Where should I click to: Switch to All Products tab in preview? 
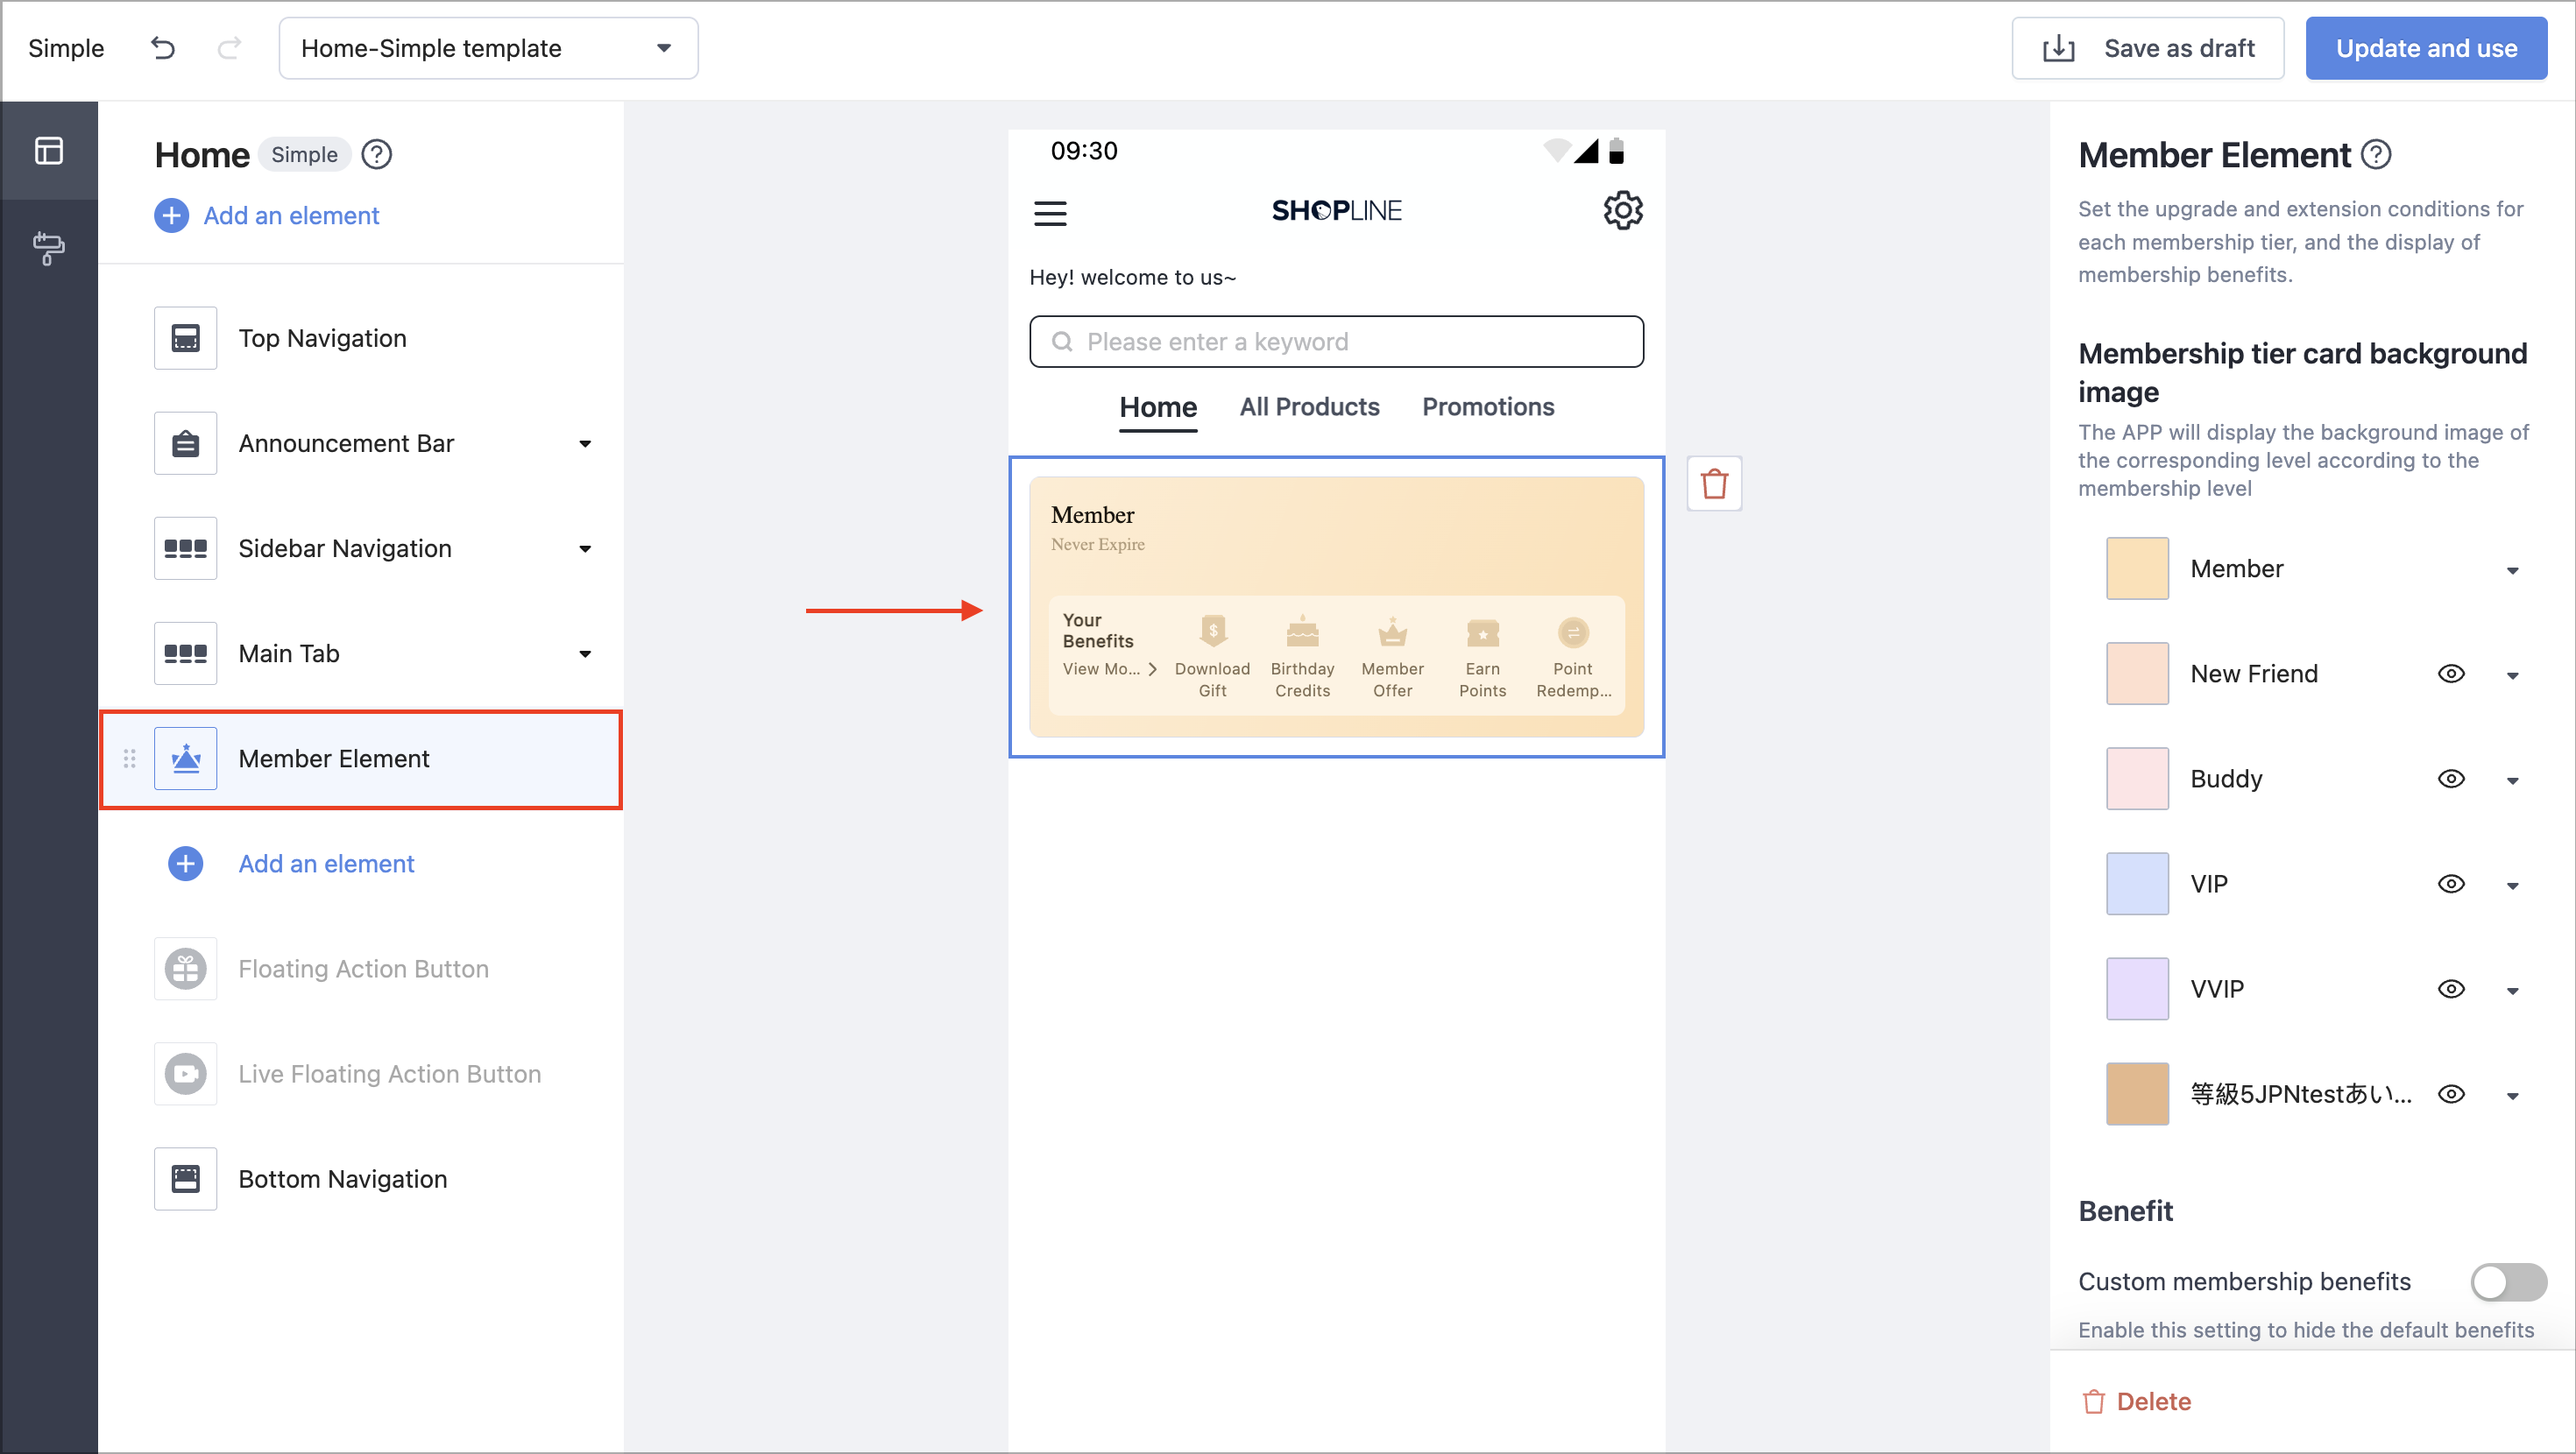[1309, 406]
